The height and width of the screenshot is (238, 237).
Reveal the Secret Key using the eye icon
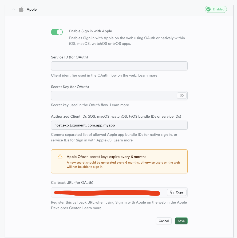(x=182, y=96)
